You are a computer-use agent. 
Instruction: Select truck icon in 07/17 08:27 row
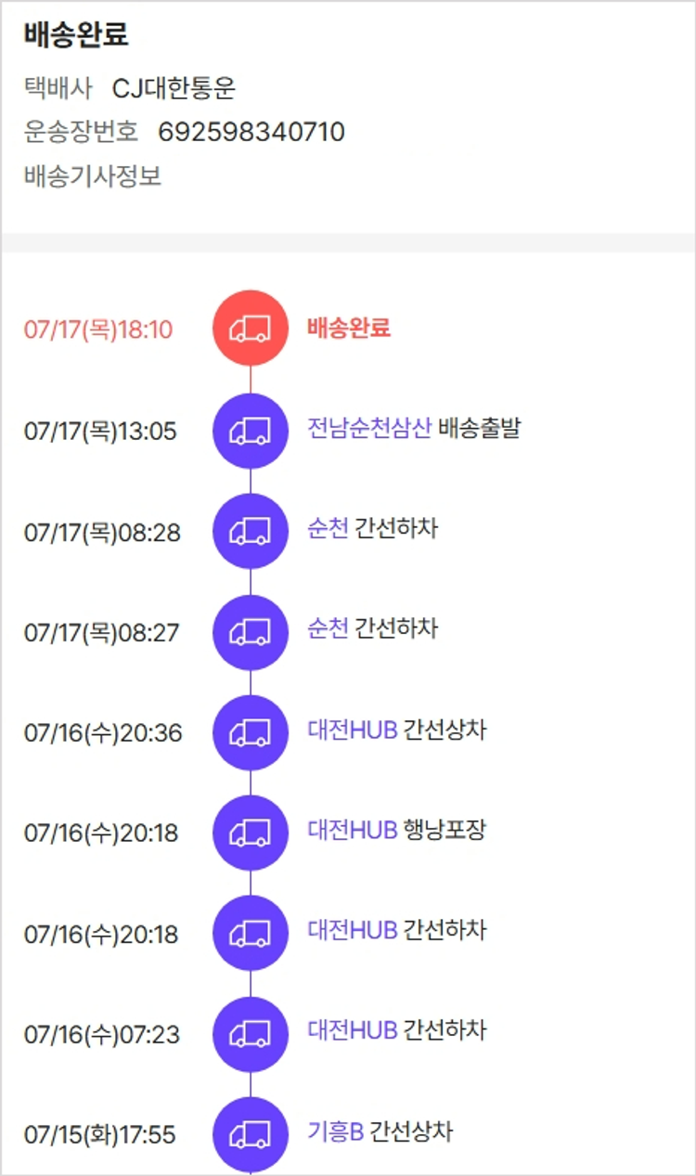coord(251,632)
